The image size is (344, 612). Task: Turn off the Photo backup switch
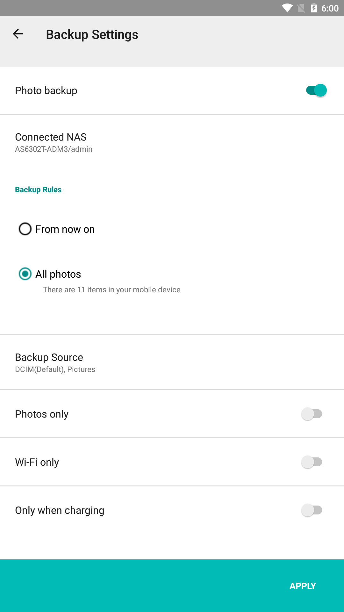coord(316,90)
